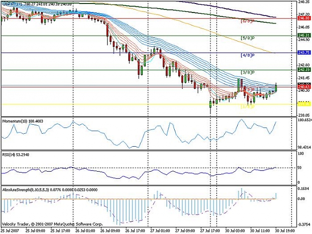Click the yellow [1/8]P Murrey level label
The height and width of the screenshot is (234, 312).
click(248, 107)
